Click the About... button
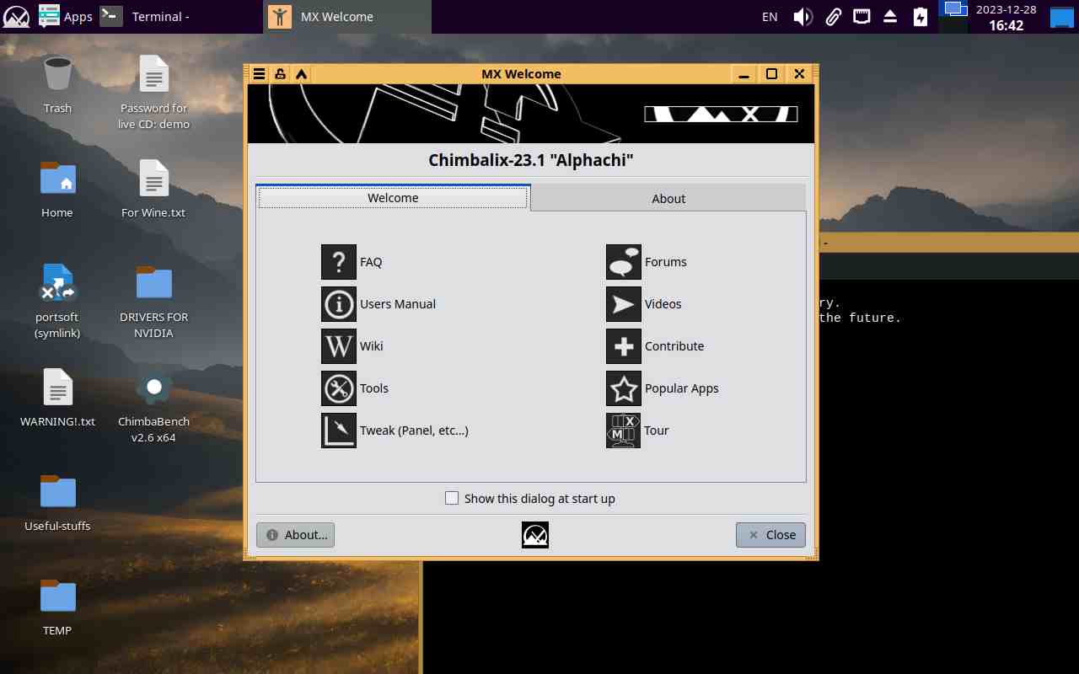Viewport: 1079px width, 674px height. tap(296, 535)
